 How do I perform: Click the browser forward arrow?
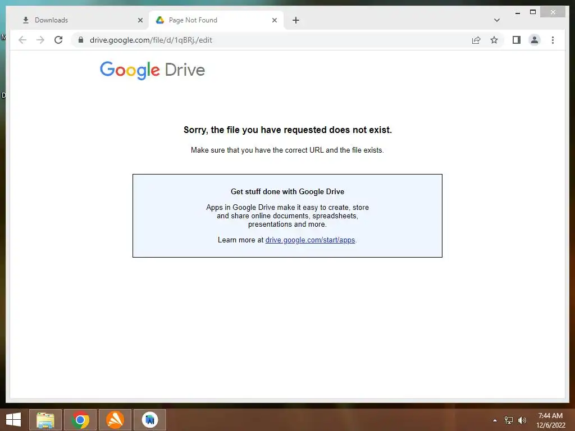click(x=40, y=40)
